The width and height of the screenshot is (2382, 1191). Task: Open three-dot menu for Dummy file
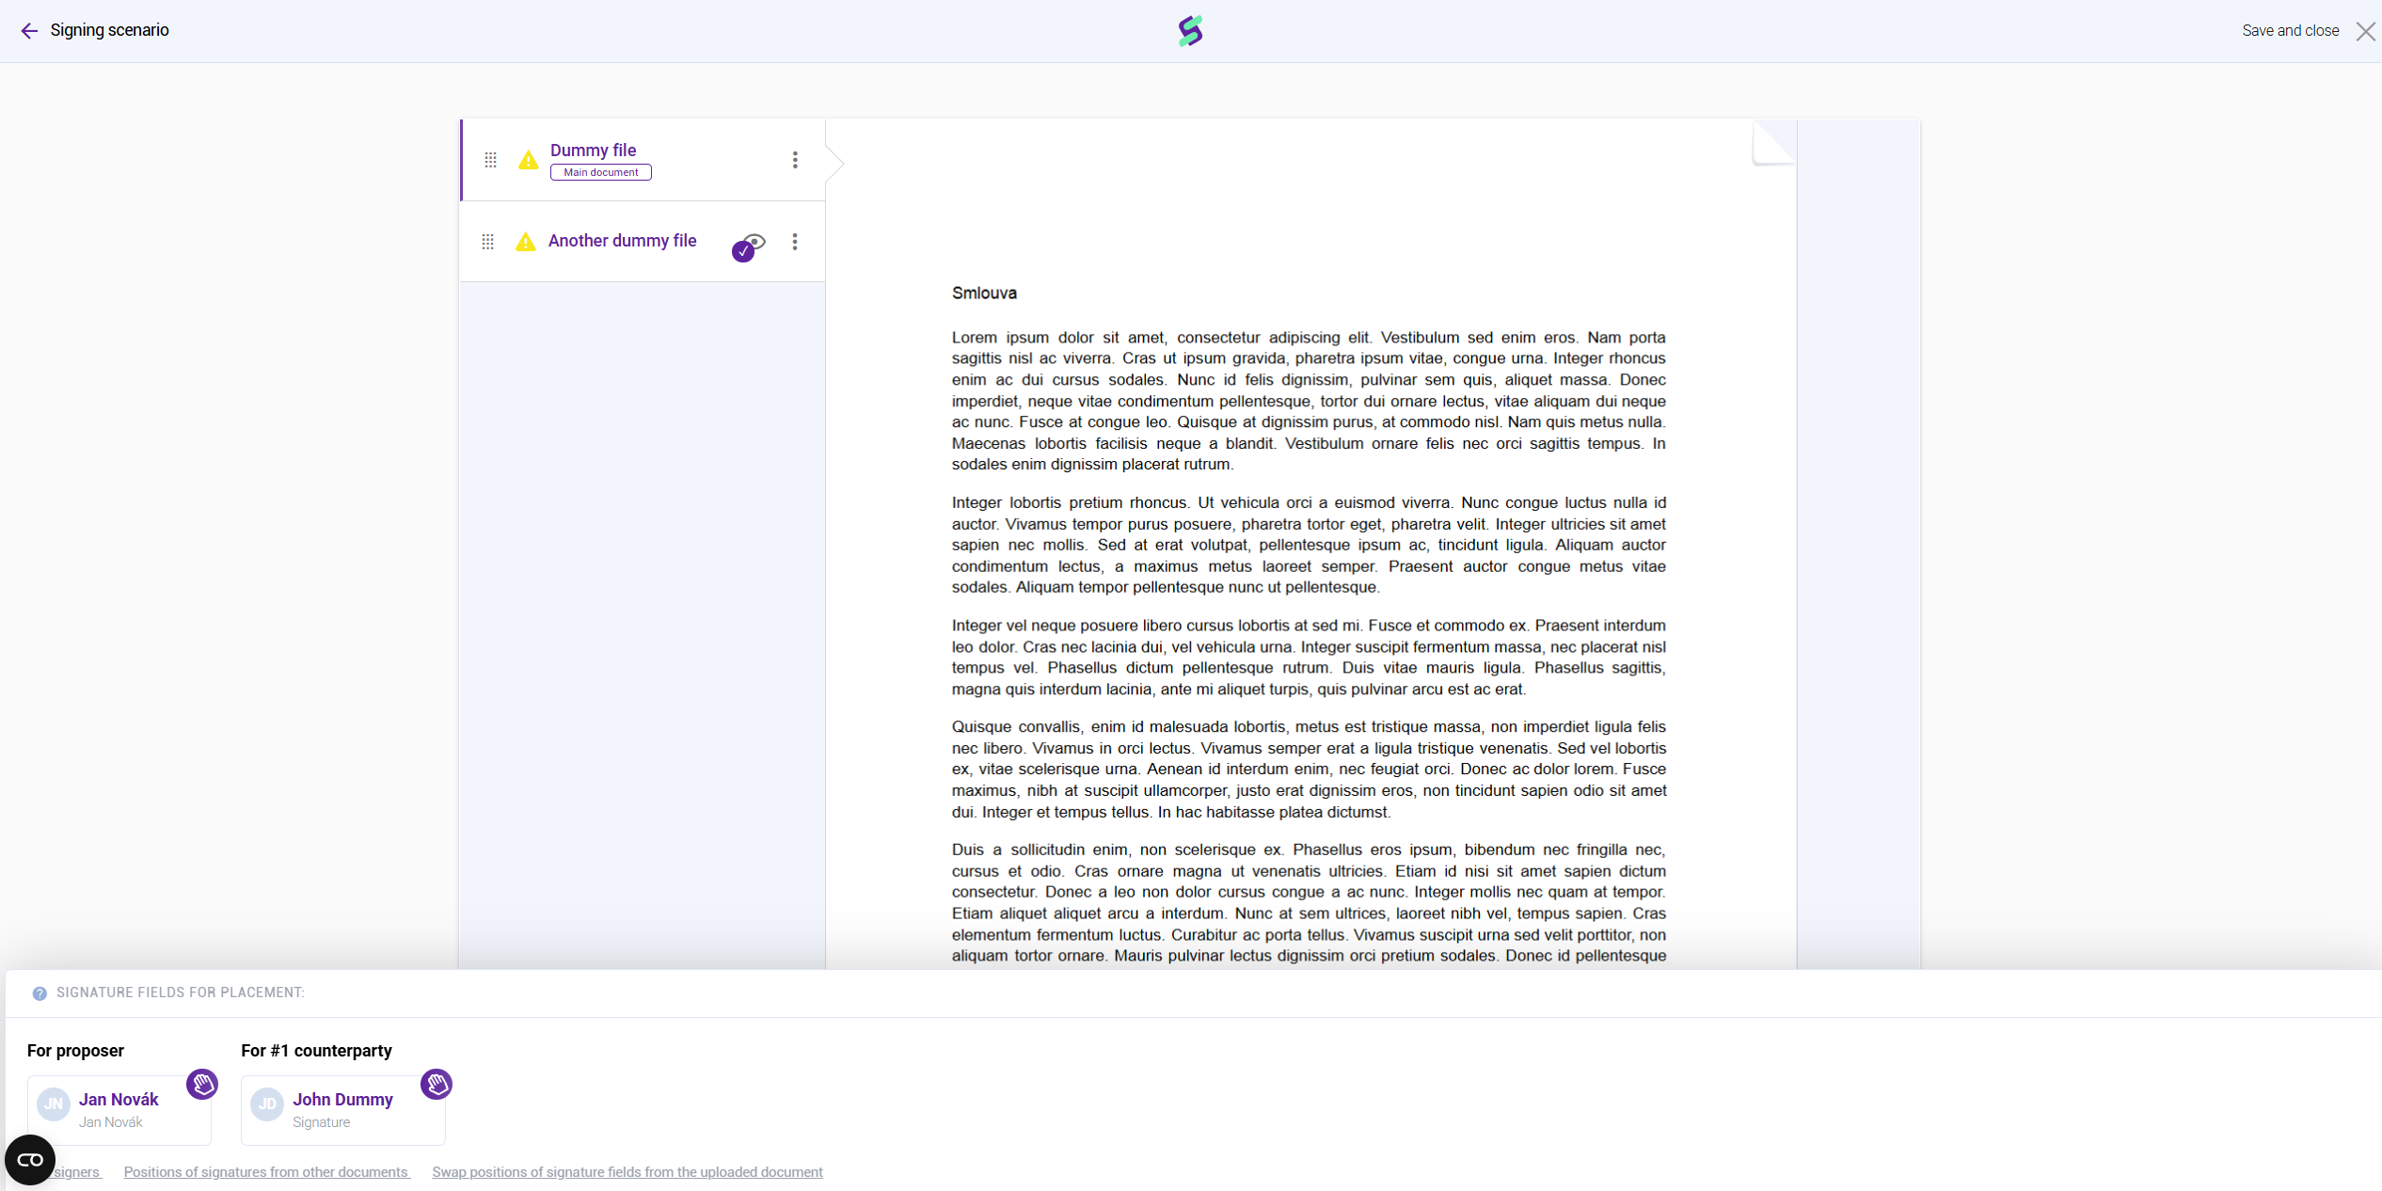[x=795, y=160]
